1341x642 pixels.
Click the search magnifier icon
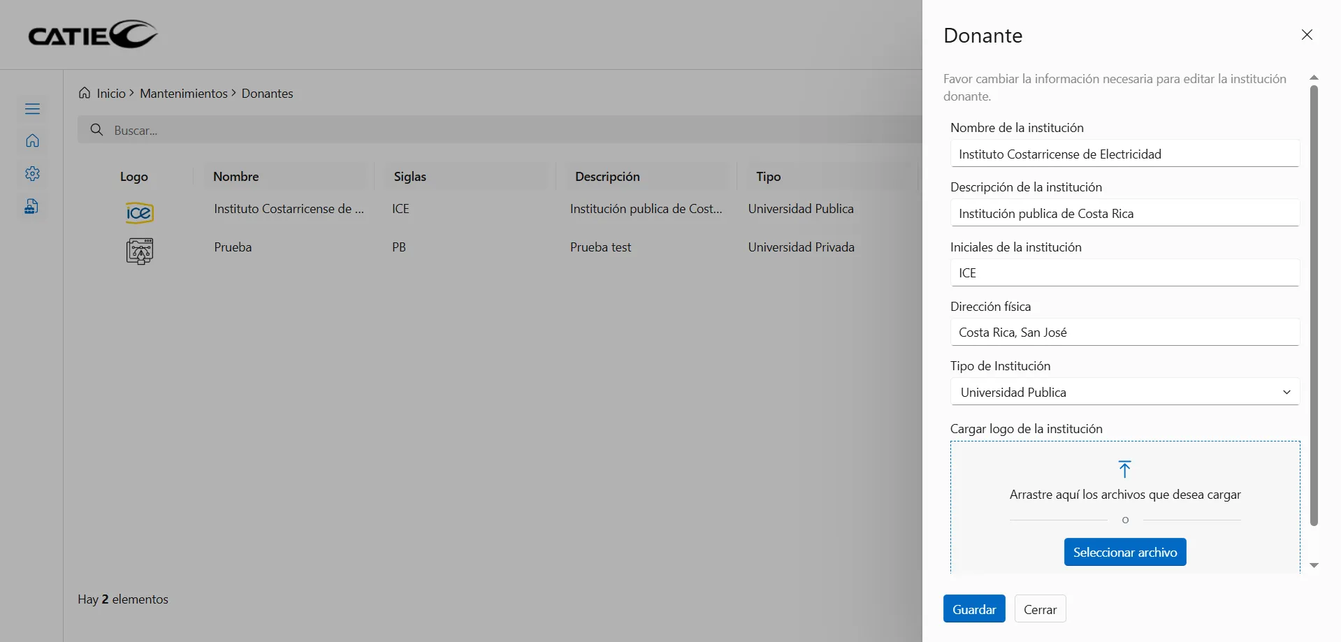point(97,130)
